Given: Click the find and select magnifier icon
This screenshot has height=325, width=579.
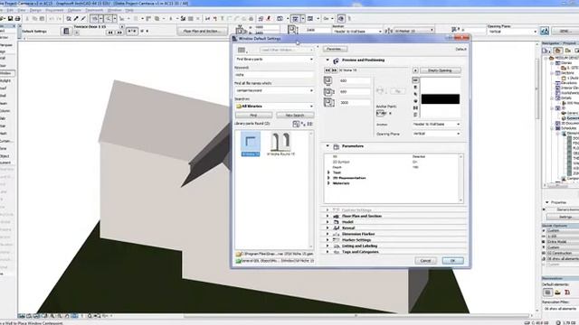Looking at the screenshot, I should click(x=69, y=18).
